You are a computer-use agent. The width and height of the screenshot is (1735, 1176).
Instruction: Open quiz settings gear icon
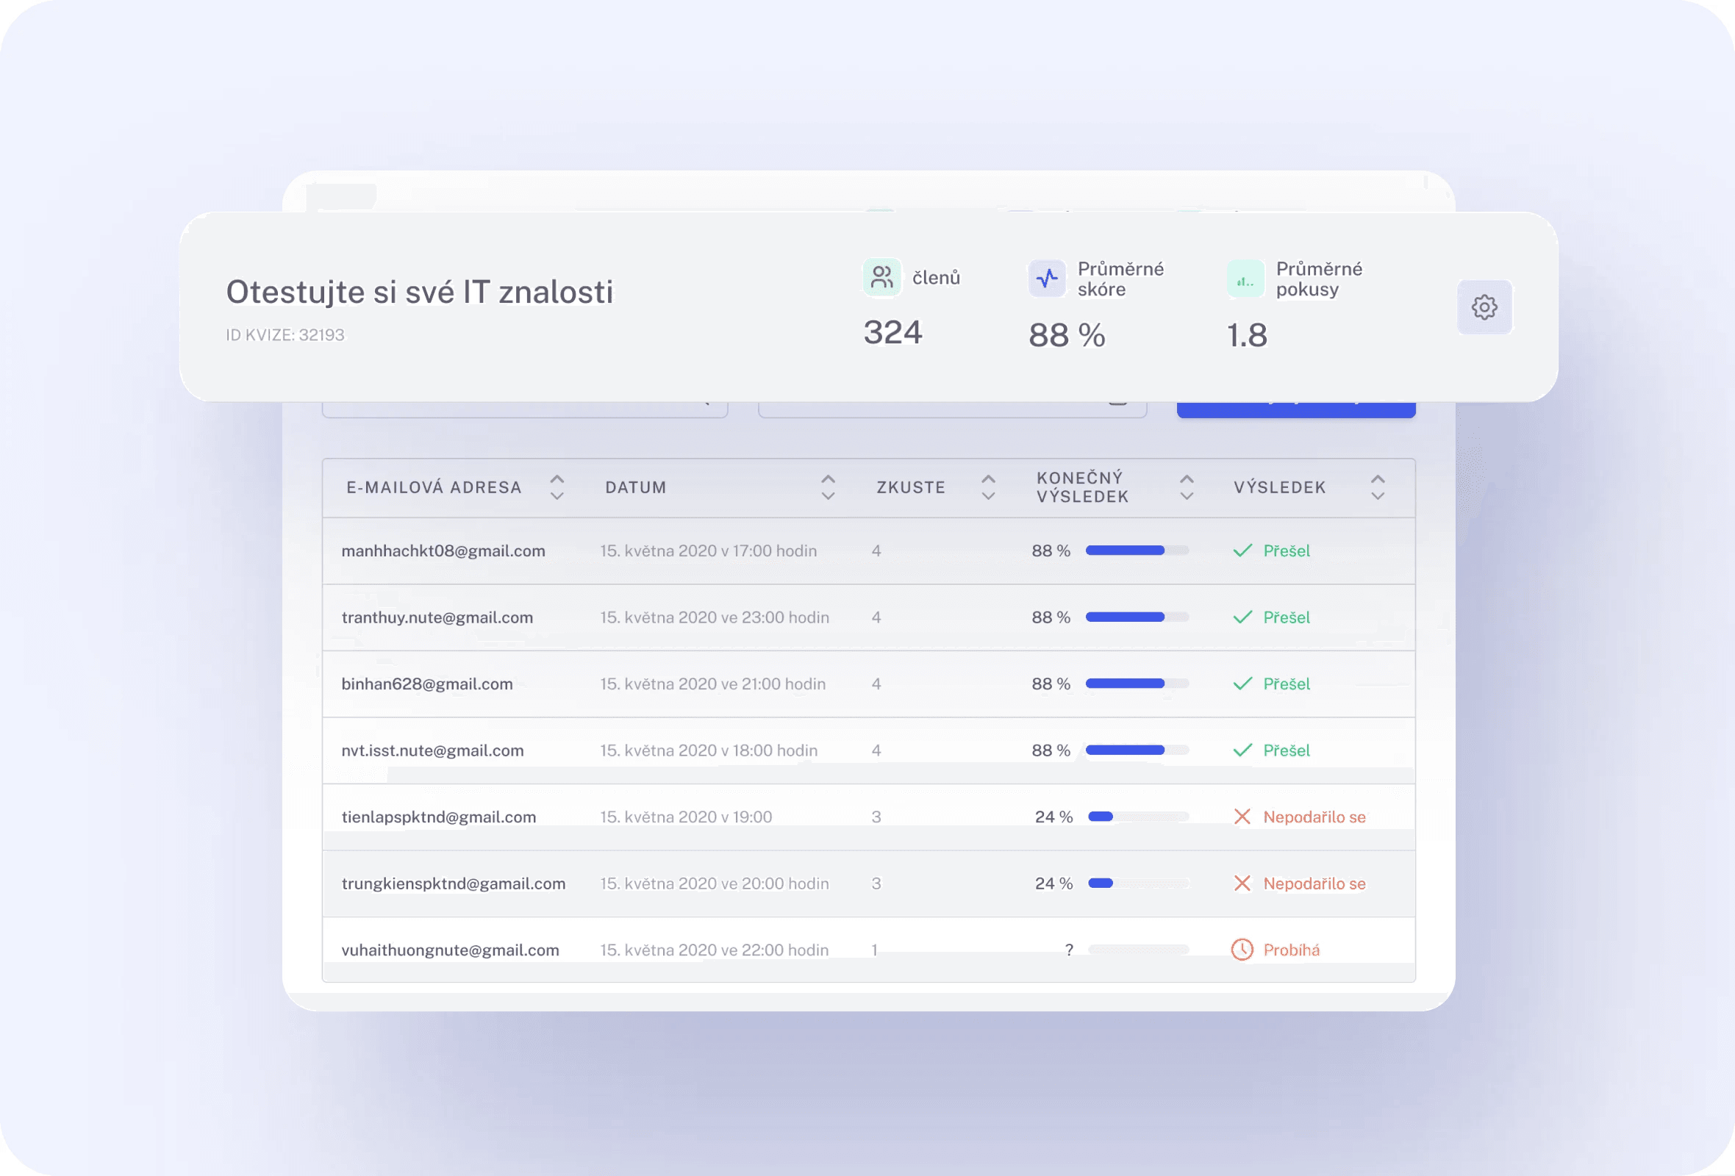click(1484, 307)
